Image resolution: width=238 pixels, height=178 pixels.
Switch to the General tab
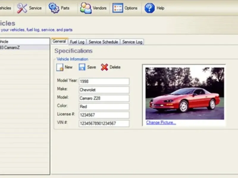pyautogui.click(x=59, y=42)
